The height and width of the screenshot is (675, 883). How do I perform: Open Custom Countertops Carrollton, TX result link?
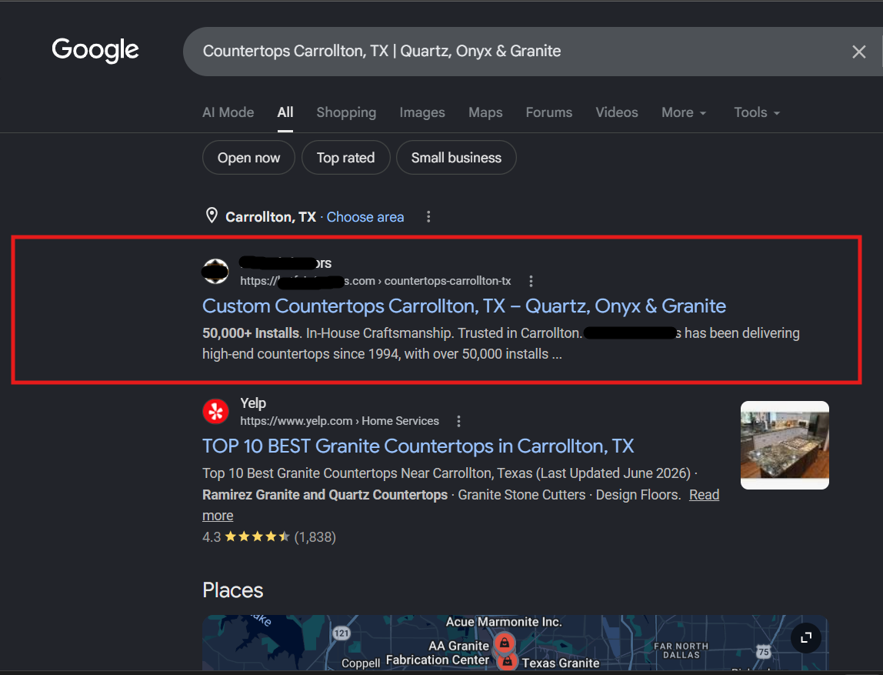(x=464, y=306)
